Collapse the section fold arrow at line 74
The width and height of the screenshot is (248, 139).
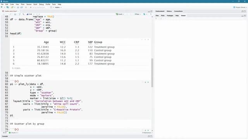pos(9,124)
